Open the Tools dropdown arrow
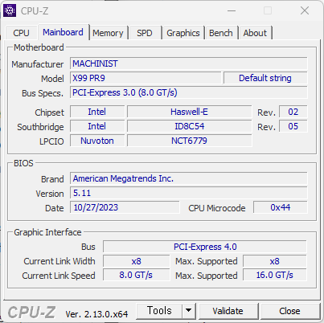 [189, 311]
